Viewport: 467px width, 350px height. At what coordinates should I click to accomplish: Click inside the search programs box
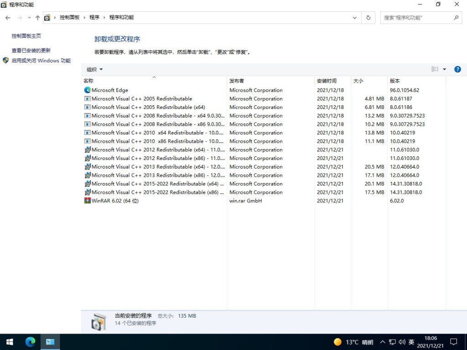click(x=417, y=17)
